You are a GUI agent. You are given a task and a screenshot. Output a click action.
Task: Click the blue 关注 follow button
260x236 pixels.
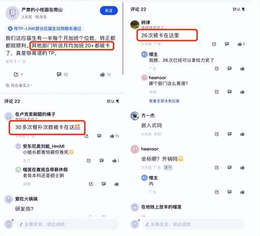click(109, 11)
